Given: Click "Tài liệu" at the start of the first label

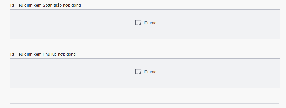Looking at the screenshot, I should tap(16, 5).
